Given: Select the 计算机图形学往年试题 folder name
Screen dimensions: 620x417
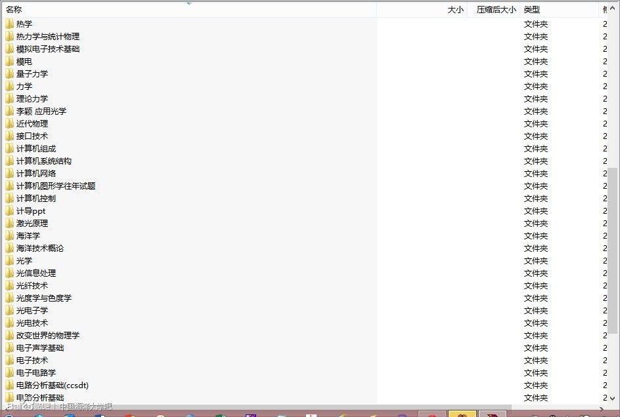Looking at the screenshot, I should [x=56, y=186].
